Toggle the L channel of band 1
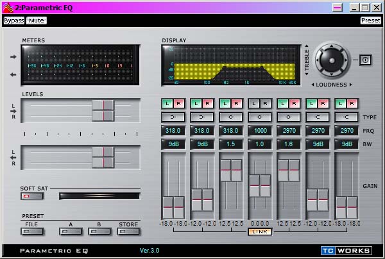Image resolution: width=385 pixels, height=259 pixels. coord(167,104)
